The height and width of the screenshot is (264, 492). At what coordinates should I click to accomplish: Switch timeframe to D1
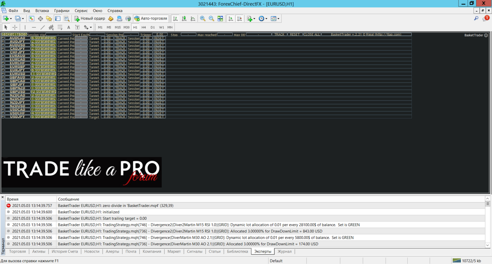tap(153, 27)
